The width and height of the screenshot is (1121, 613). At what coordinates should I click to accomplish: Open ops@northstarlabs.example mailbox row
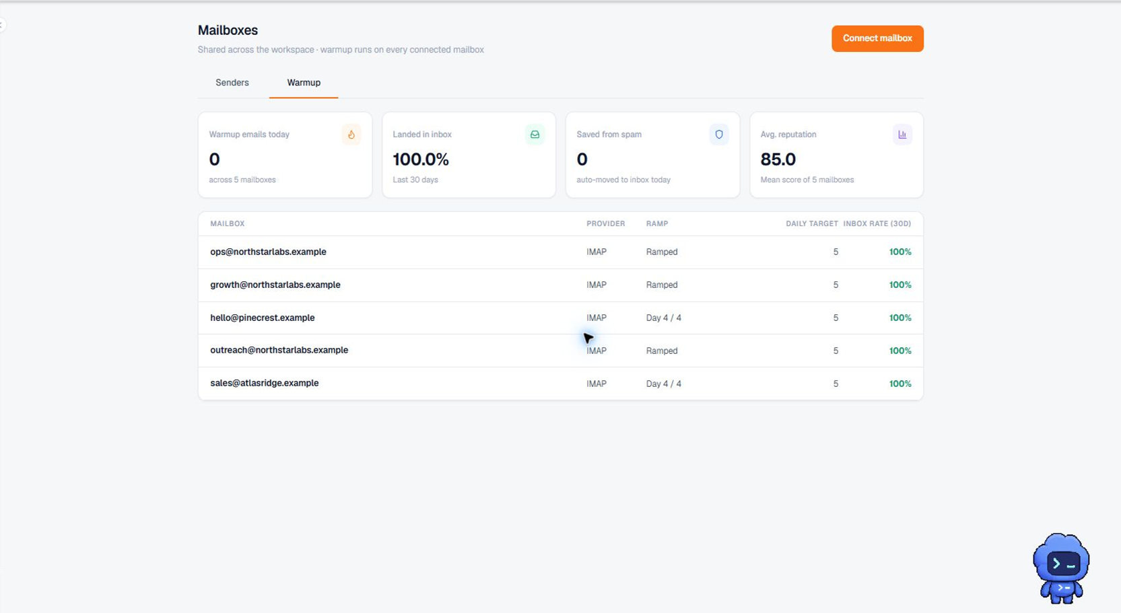(561, 252)
